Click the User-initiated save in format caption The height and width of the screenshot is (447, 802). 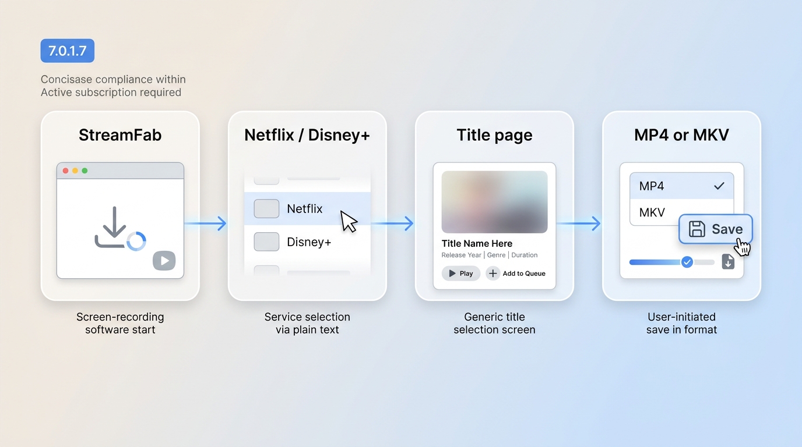click(681, 323)
